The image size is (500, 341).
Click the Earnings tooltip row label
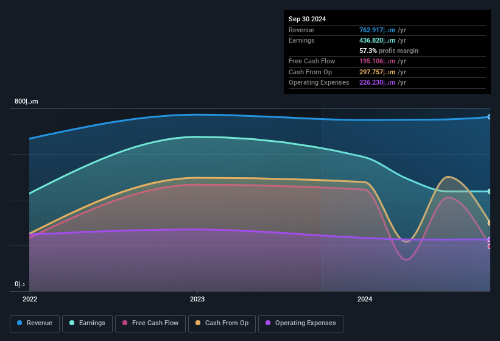pyautogui.click(x=301, y=40)
